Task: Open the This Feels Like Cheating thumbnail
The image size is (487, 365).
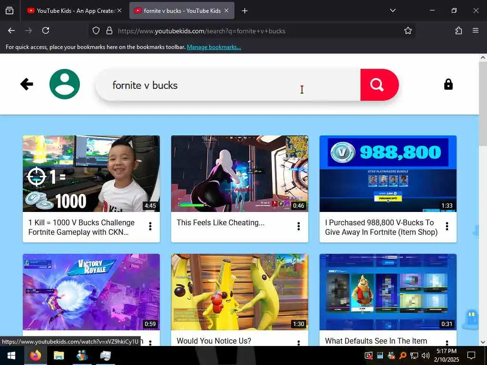Action: point(240,173)
